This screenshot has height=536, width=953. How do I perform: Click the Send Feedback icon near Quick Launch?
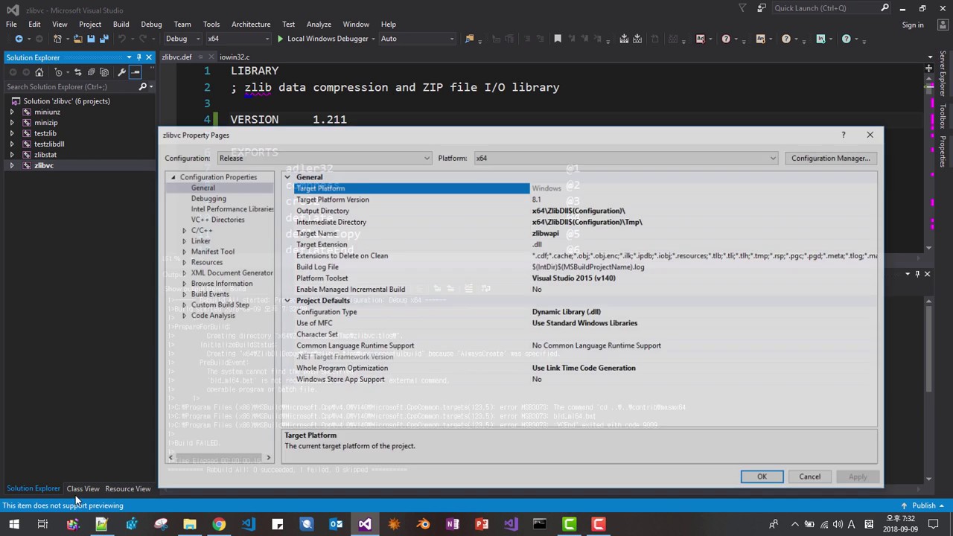[x=761, y=8]
